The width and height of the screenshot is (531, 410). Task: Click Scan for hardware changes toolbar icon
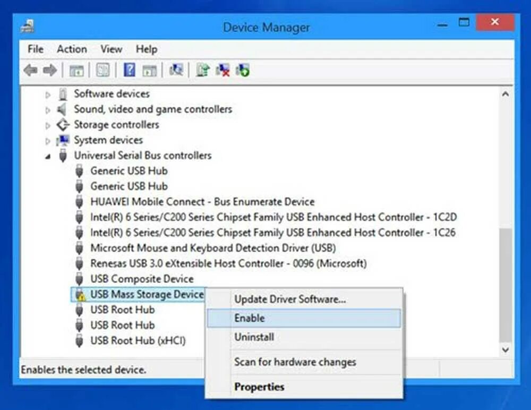[176, 70]
